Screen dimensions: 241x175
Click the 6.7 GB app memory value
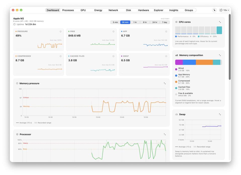[x=126, y=36]
